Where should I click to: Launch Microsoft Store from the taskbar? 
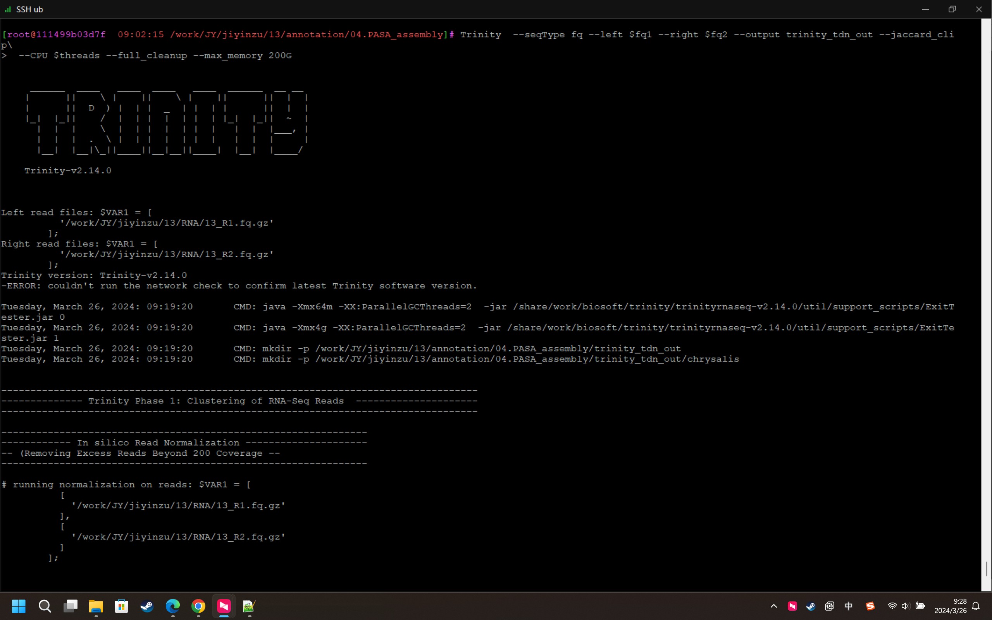[121, 606]
